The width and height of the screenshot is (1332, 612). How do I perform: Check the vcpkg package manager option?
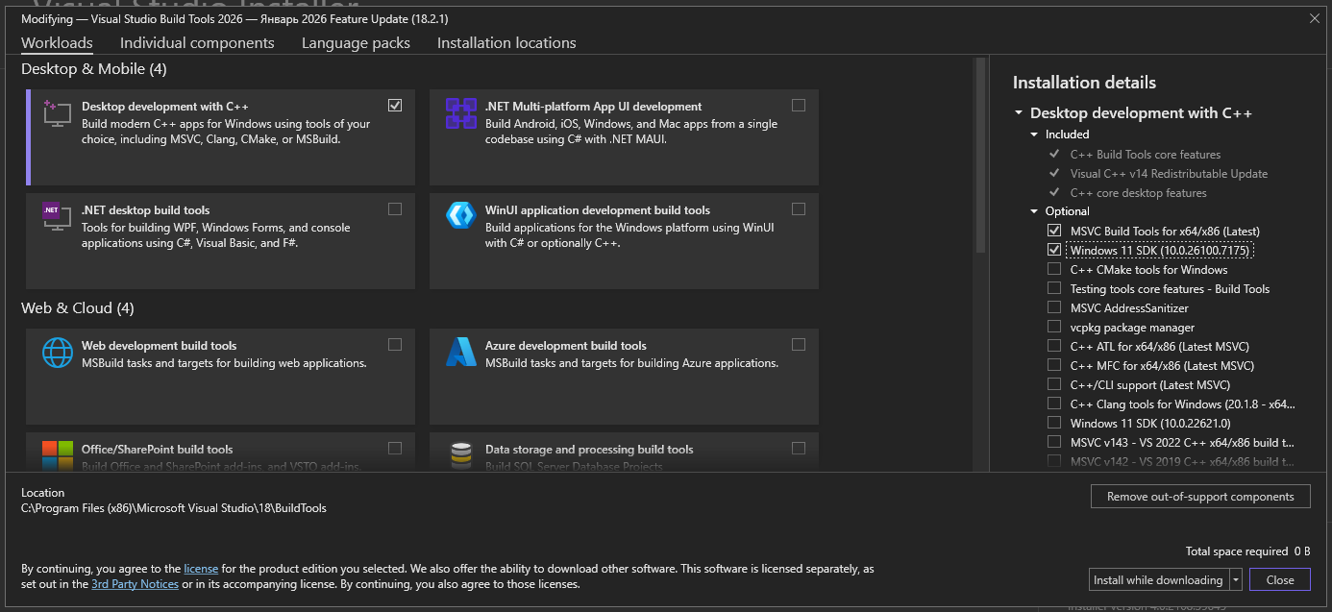coord(1053,327)
